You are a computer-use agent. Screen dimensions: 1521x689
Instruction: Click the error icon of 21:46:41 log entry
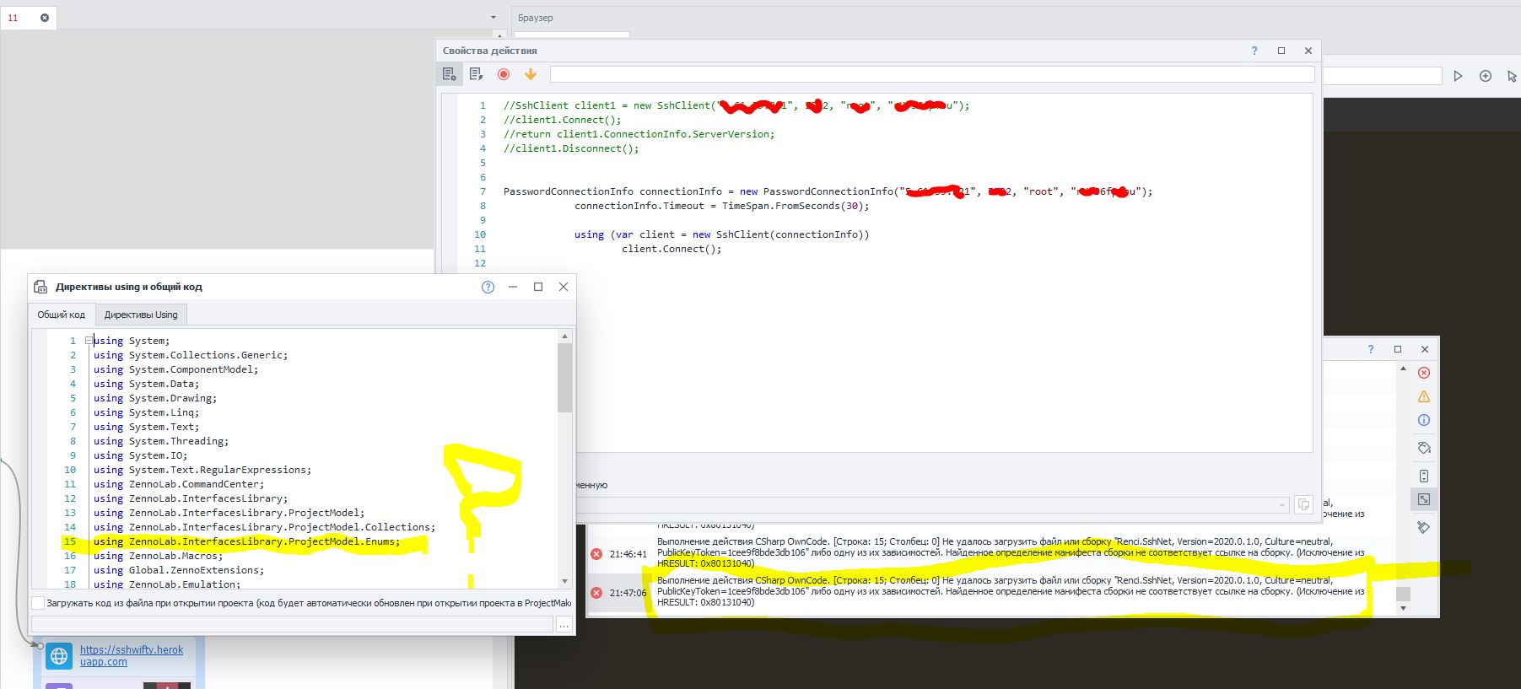click(596, 554)
